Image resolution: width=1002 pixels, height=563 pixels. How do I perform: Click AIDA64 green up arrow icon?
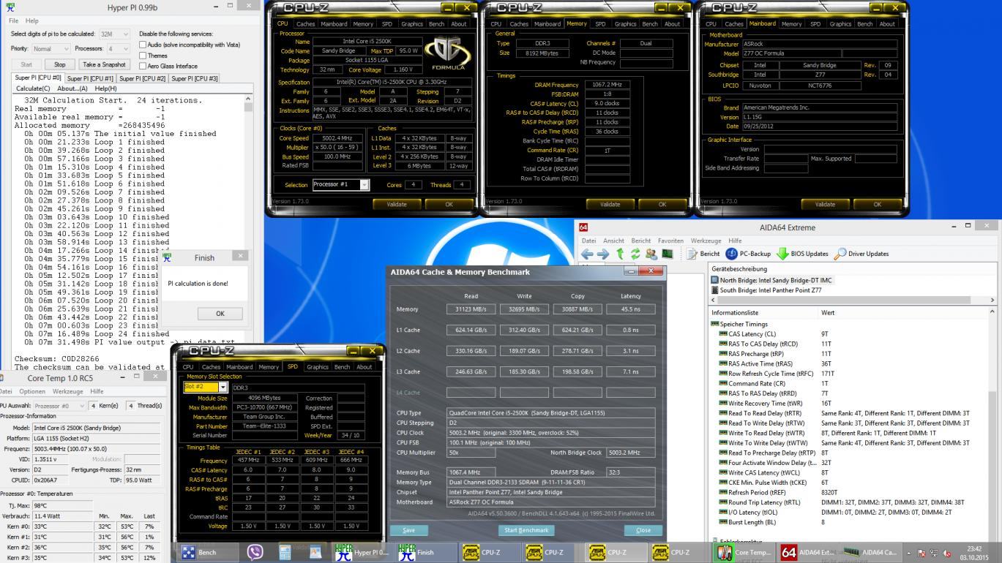click(621, 254)
